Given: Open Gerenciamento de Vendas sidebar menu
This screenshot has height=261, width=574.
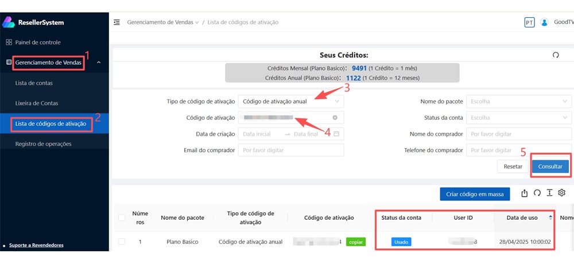Looking at the screenshot, I should (48, 63).
